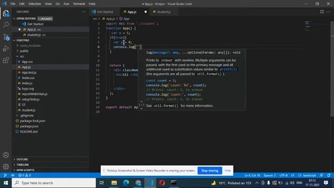The height and width of the screenshot is (188, 334).
Task: Open Windows action center notifications
Action: [326, 183]
